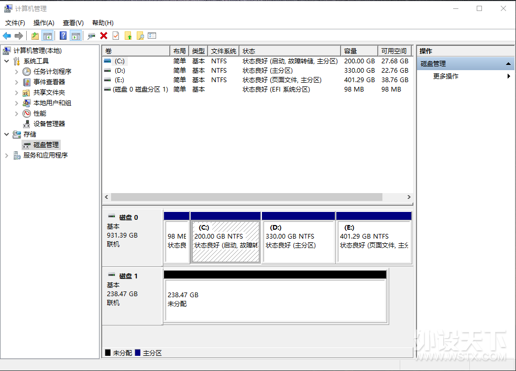Expand the 任务计划程序 node
Screen dimensions: 516x371
click(16, 71)
